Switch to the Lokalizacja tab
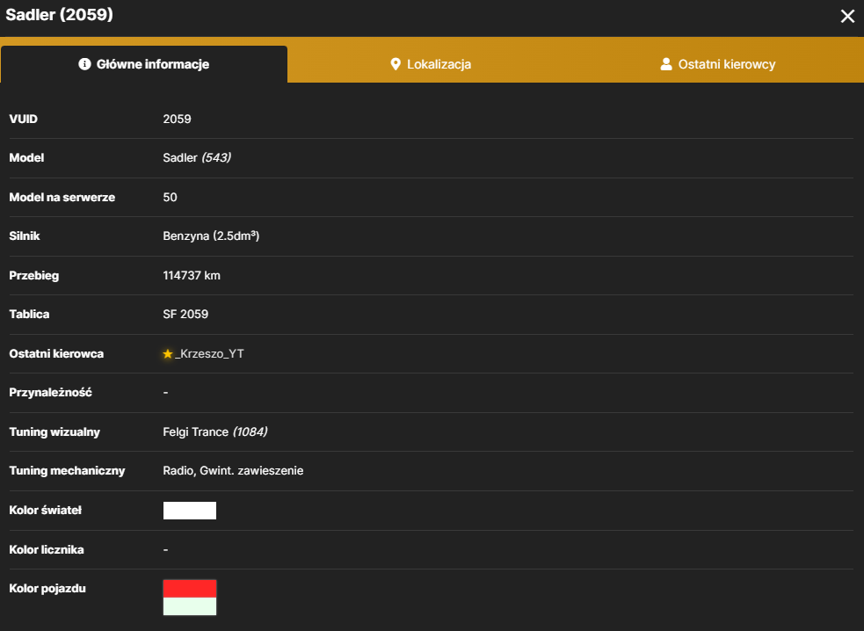This screenshot has height=631, width=864. 432,64
